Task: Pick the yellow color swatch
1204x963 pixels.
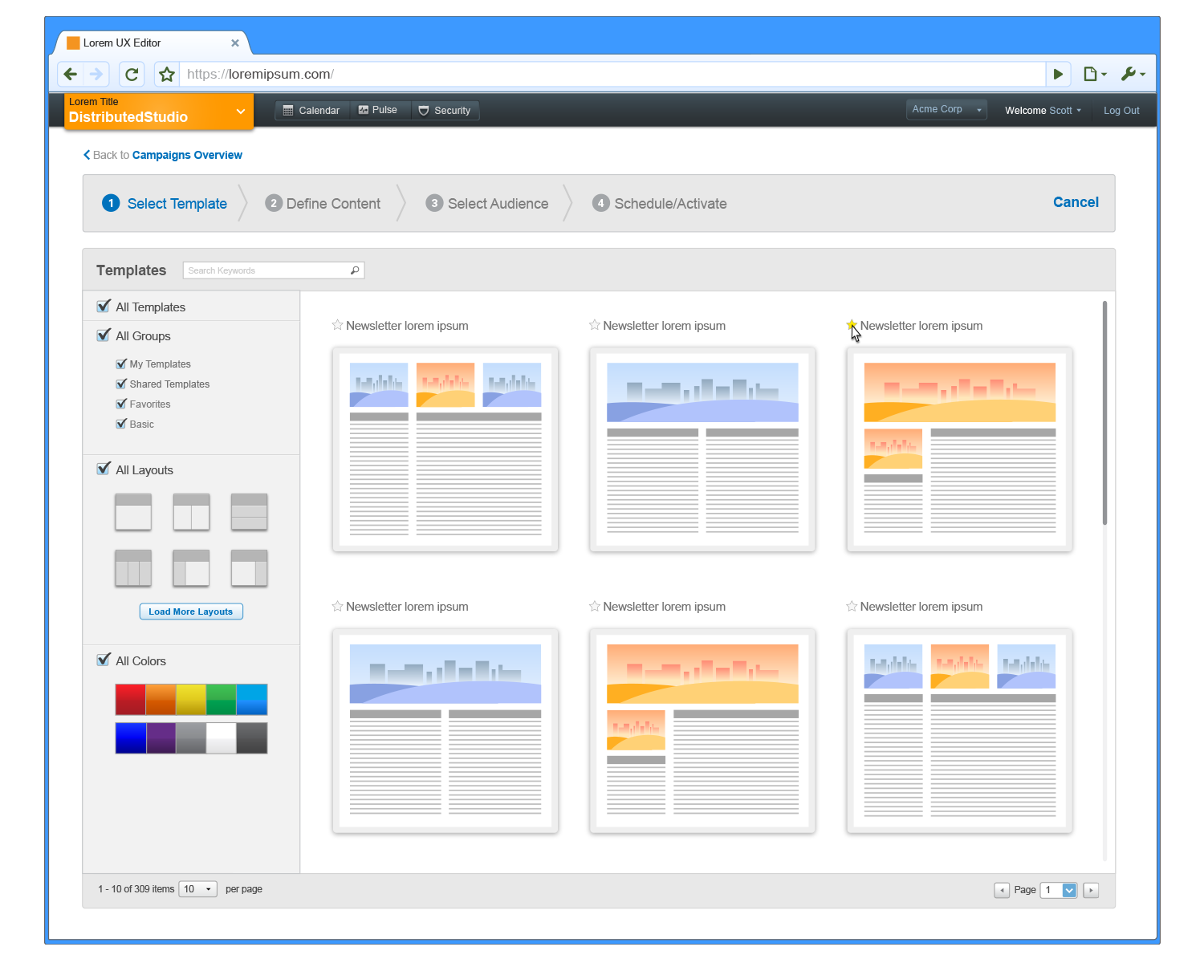Action: click(191, 700)
